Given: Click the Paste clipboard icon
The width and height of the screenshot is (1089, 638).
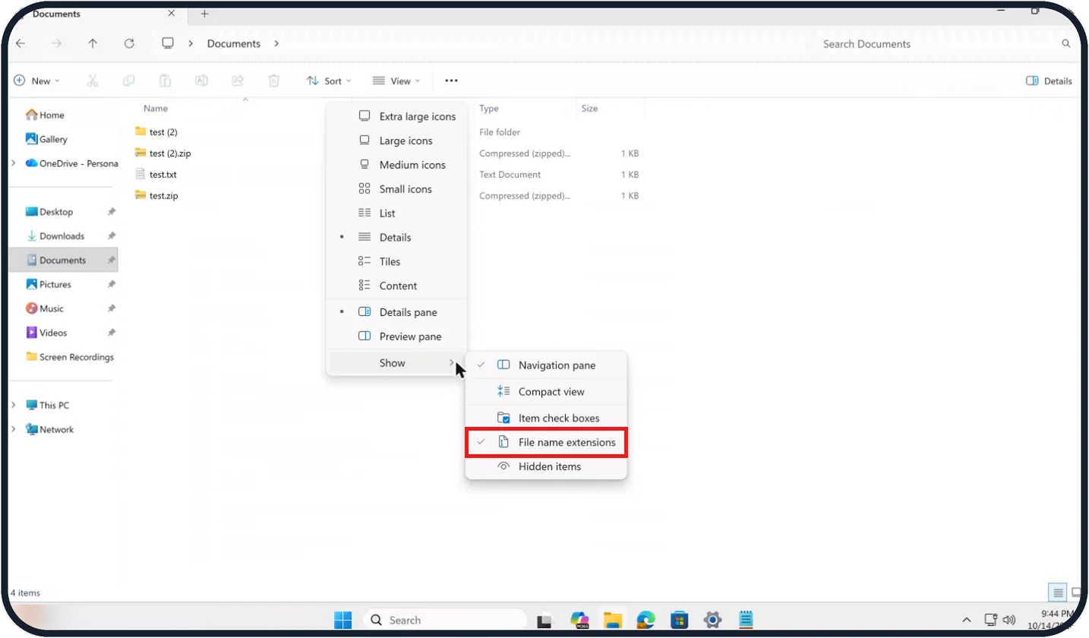Looking at the screenshot, I should pyautogui.click(x=165, y=81).
